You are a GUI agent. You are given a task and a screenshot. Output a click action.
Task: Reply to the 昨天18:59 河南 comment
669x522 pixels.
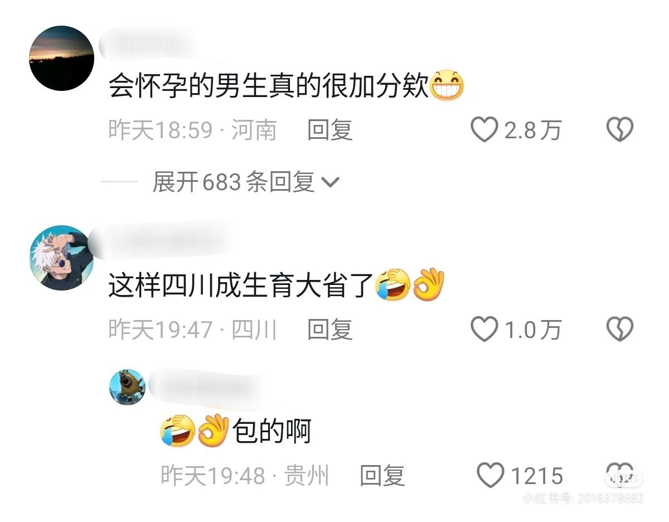coord(330,130)
